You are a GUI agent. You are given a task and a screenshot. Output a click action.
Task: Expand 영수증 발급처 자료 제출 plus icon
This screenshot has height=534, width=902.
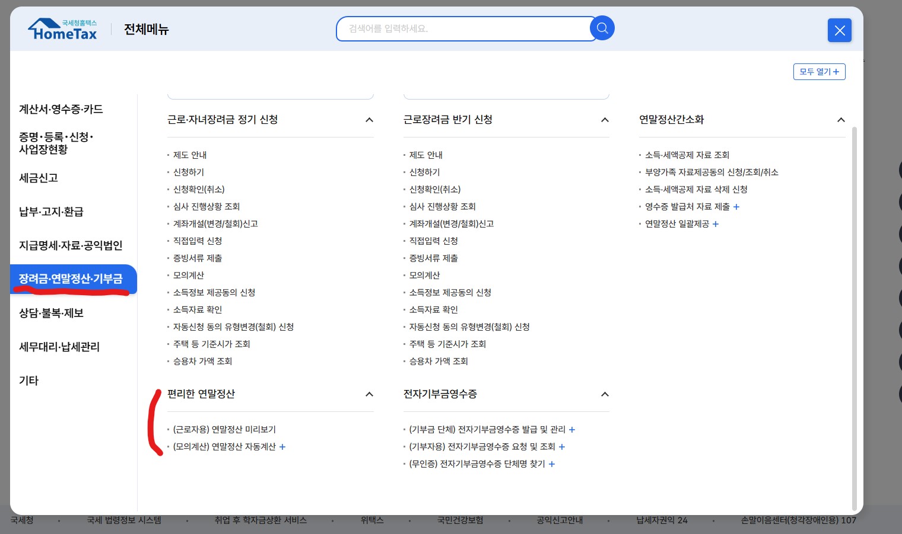tap(736, 207)
